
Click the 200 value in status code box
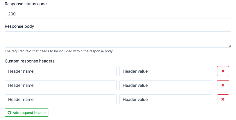(12, 14)
